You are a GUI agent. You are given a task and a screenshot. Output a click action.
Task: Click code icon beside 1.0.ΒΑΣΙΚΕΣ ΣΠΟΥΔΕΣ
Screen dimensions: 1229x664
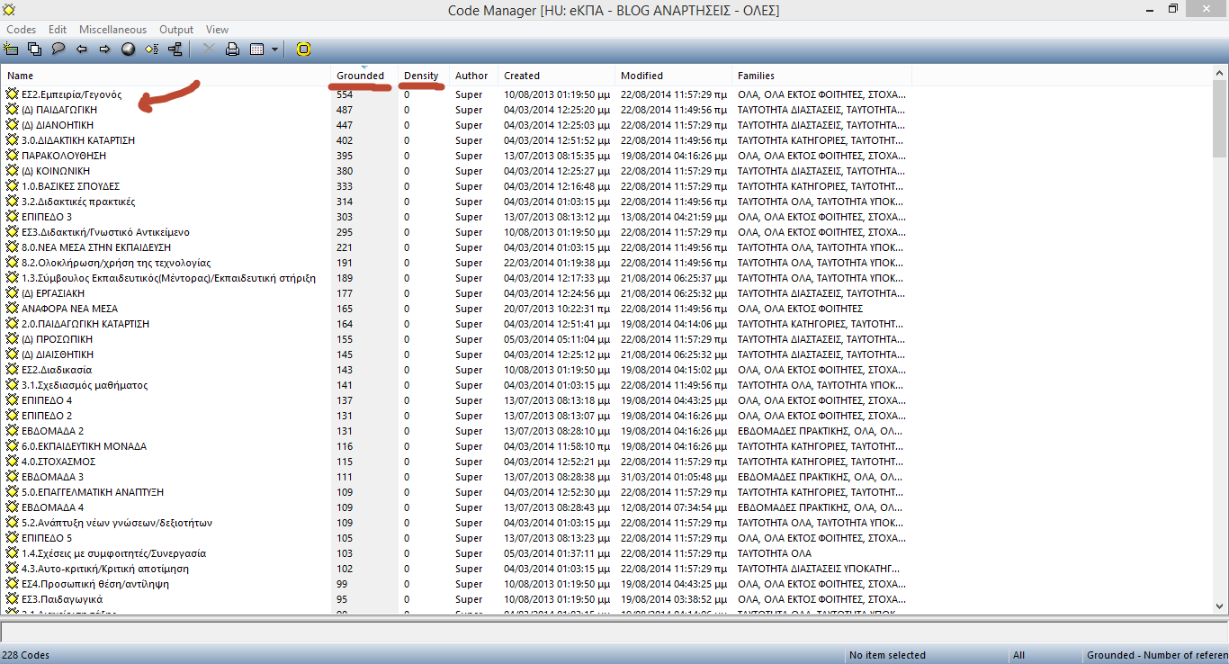click(x=13, y=186)
